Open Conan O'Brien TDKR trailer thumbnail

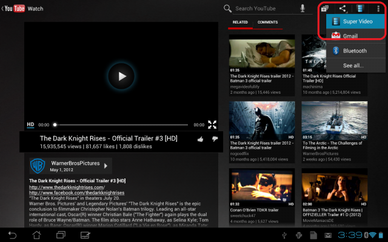coord(262,188)
